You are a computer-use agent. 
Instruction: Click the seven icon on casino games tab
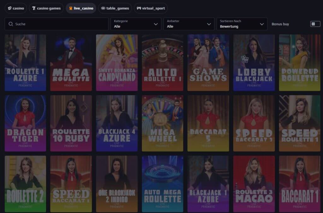coord(34,8)
